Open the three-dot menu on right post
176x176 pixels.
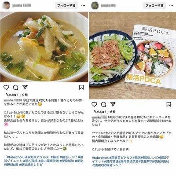171,6
